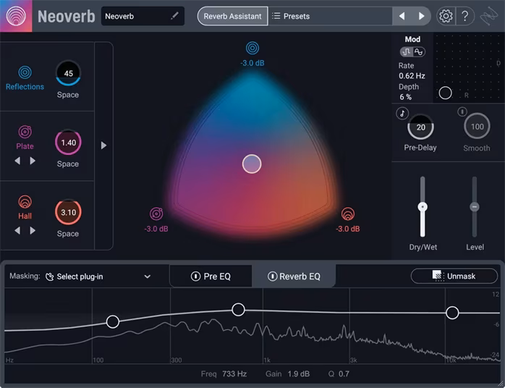Open help with the question mark icon
505x388 pixels.
click(x=464, y=16)
